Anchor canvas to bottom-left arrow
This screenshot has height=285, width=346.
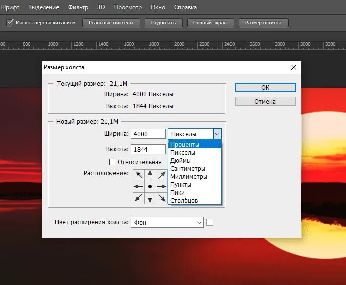(x=139, y=198)
